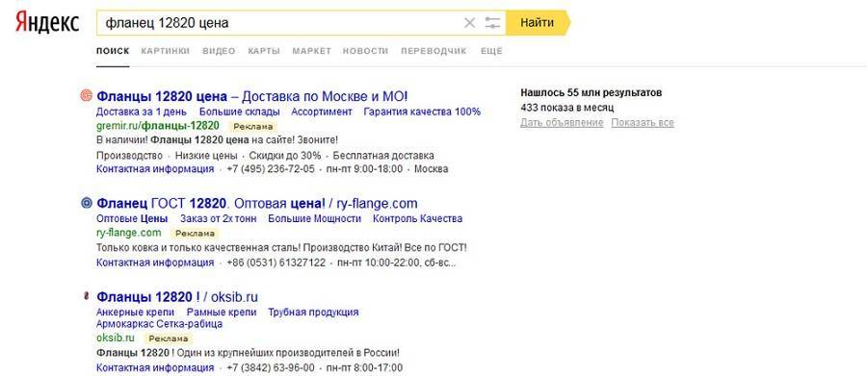The image size is (867, 376).
Task: Open 'Трубная продукция' sitelink
Action: pos(313,312)
